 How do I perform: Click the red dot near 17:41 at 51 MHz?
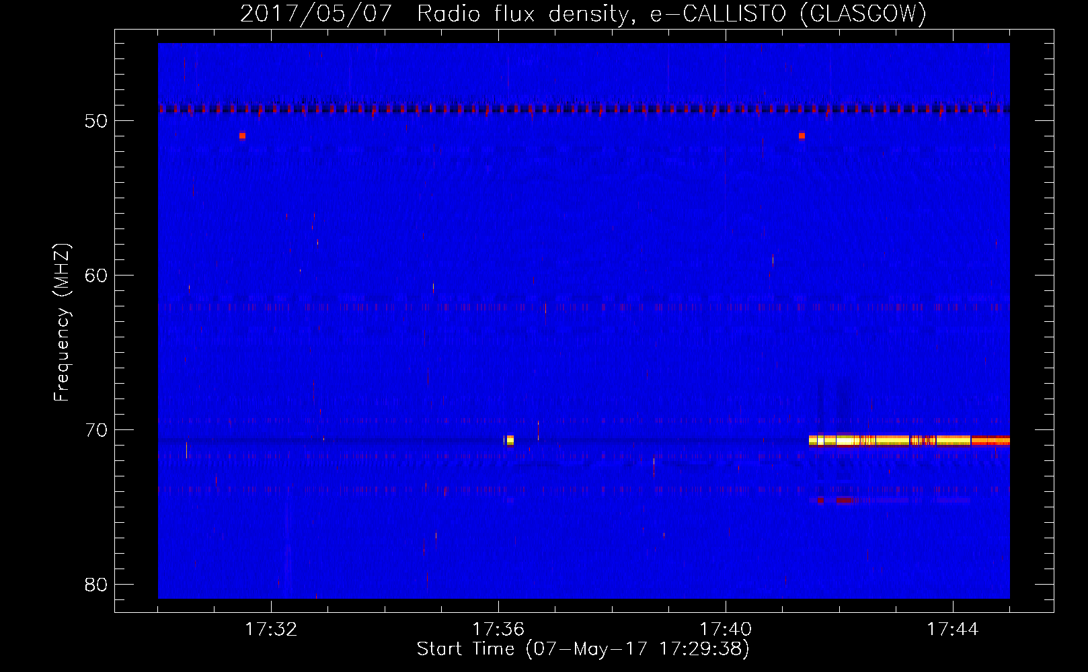(x=802, y=136)
